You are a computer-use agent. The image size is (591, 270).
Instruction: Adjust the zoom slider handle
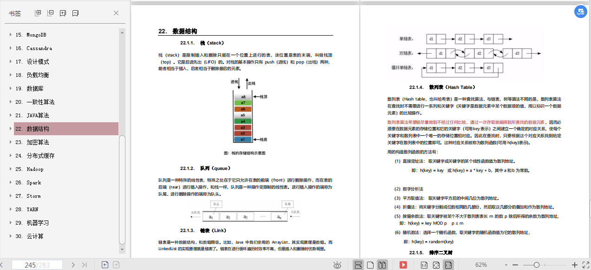pos(537,265)
